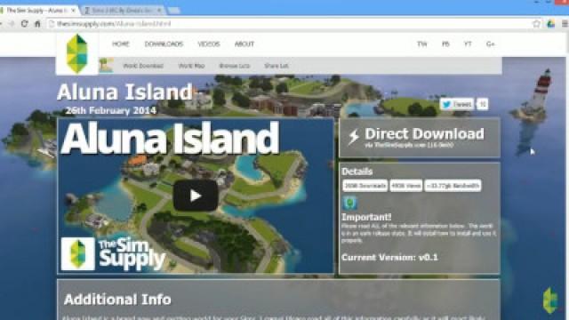This screenshot has width=569, height=320.
Task: Click the Bandwidth badge
Action: (x=453, y=186)
